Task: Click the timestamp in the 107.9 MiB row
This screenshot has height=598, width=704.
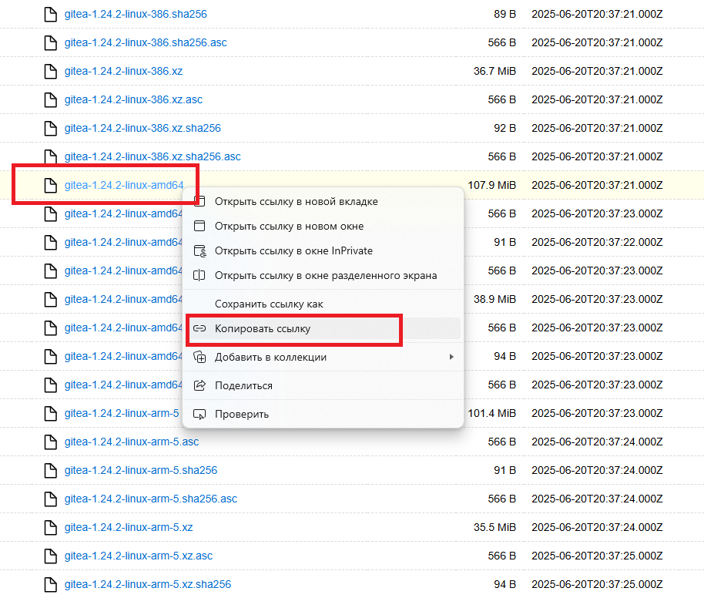Action: [x=597, y=185]
